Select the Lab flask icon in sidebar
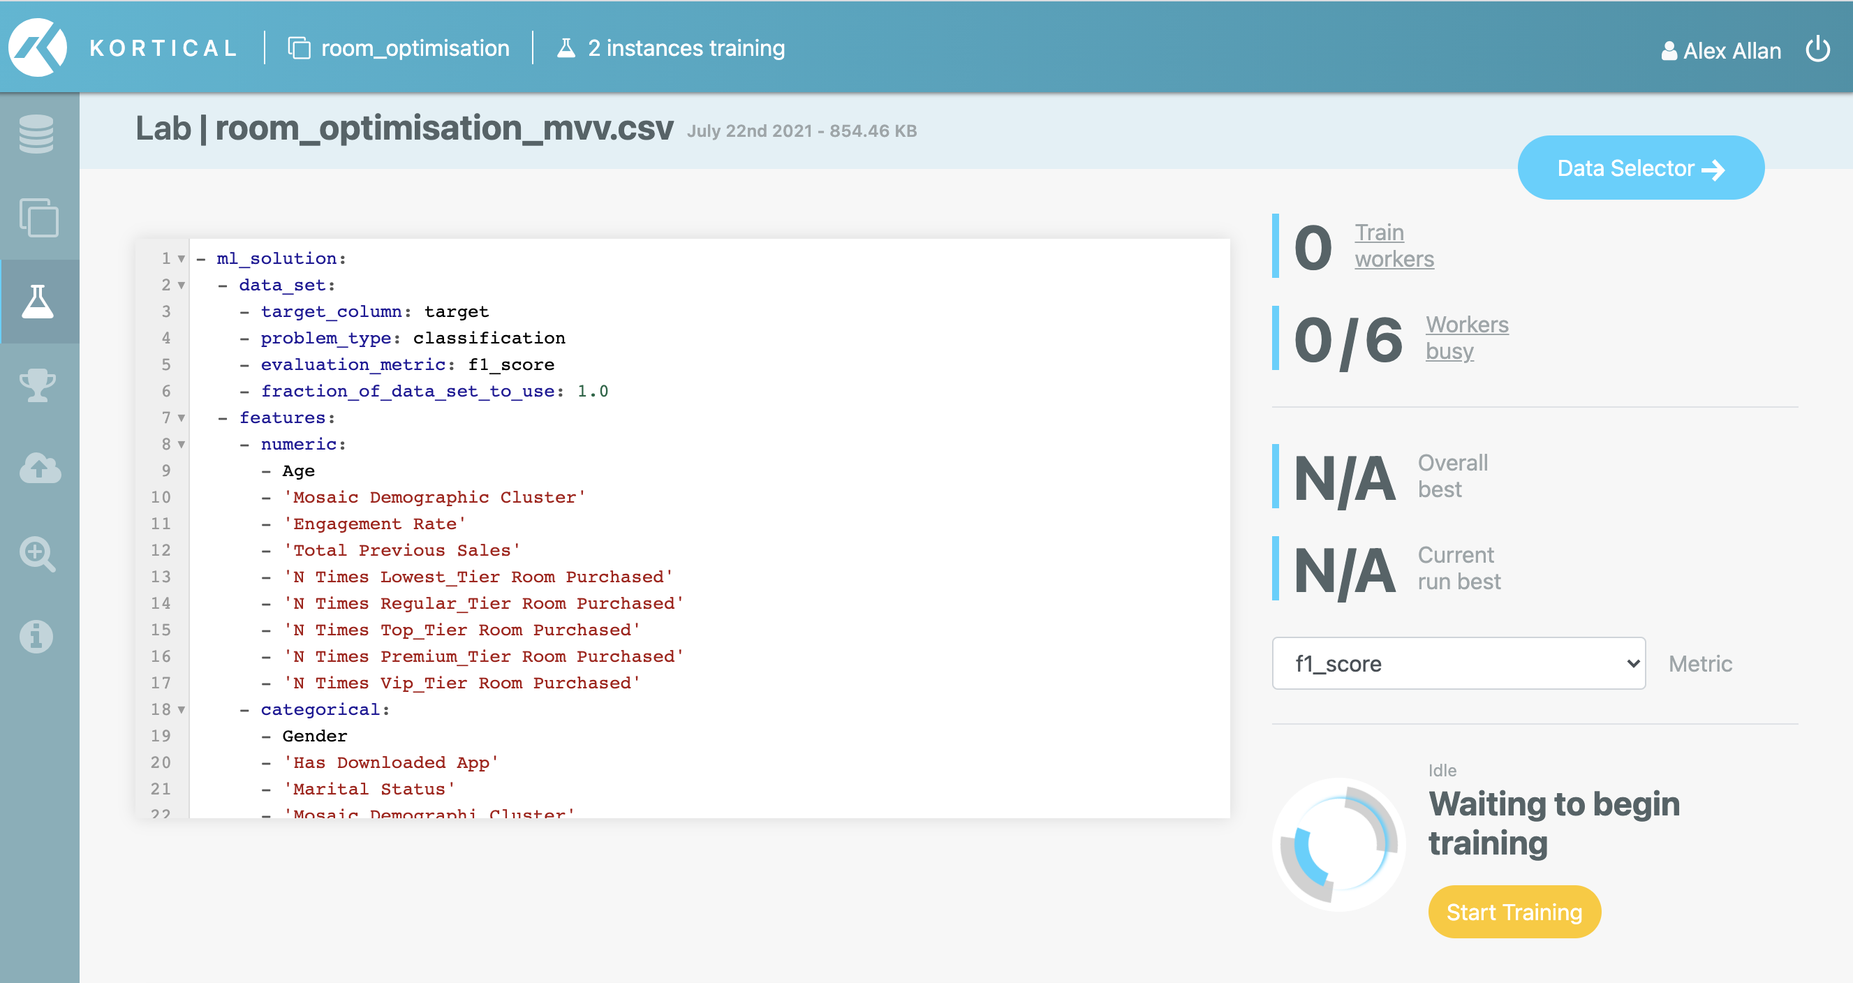 pyautogui.click(x=38, y=302)
